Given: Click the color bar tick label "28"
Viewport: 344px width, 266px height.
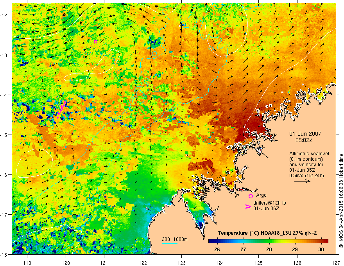Looking at the screenshot, I should pyautogui.click(x=269, y=249).
